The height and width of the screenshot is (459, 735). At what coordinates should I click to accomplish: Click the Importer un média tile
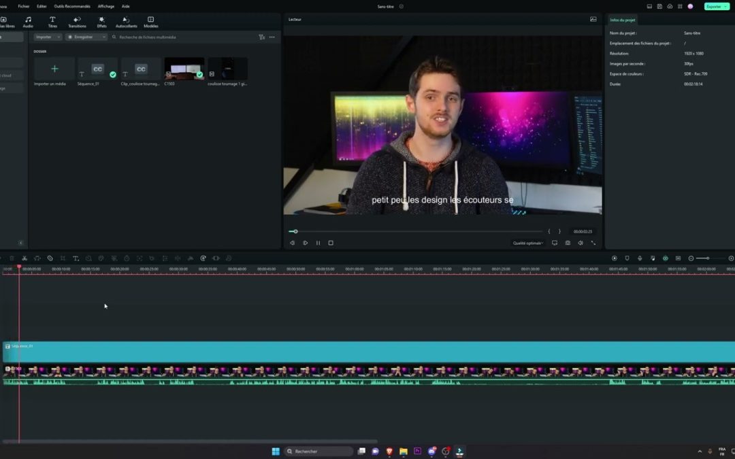[x=54, y=69]
